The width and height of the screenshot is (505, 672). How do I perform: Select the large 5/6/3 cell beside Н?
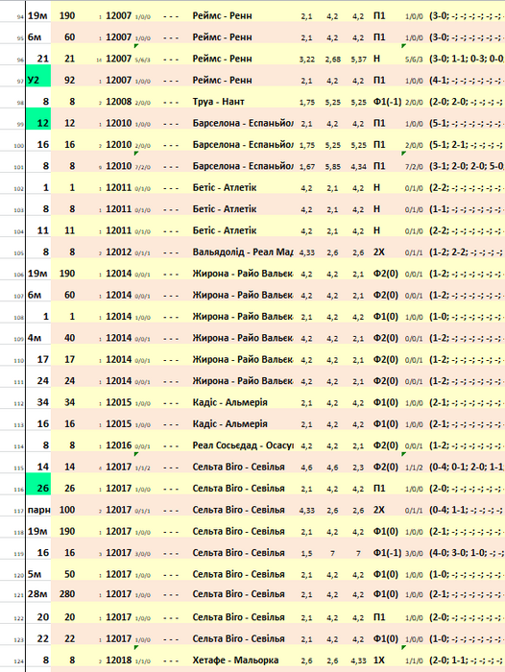414,60
